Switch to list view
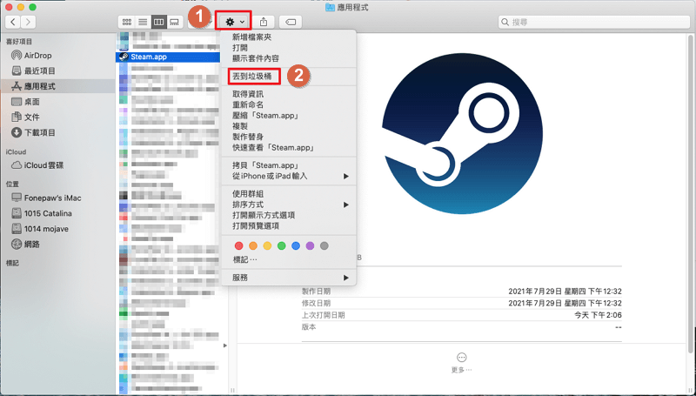 click(143, 22)
